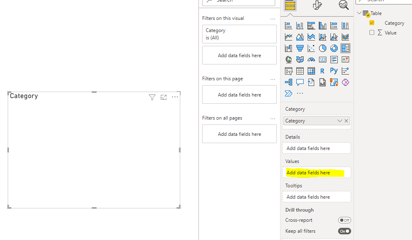Add the Power Apps visual
Screen dimensions: 412x240
tap(345, 82)
